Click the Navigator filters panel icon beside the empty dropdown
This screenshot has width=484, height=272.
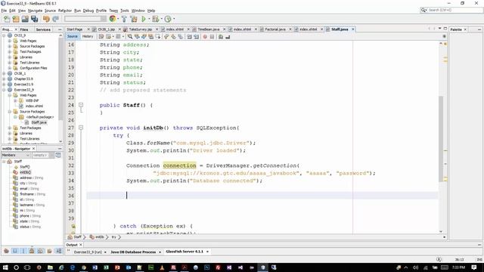coord(58,155)
